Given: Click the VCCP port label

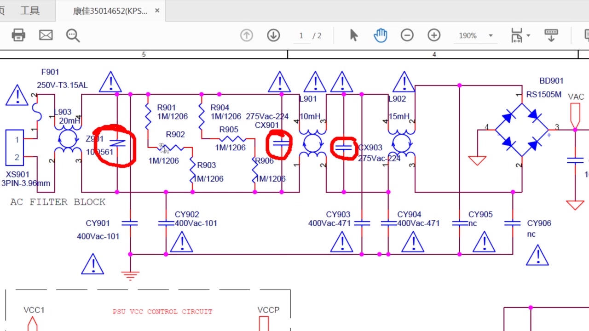Looking at the screenshot, I should (x=268, y=310).
